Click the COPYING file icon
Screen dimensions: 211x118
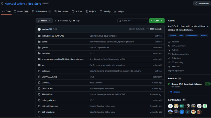39,83
